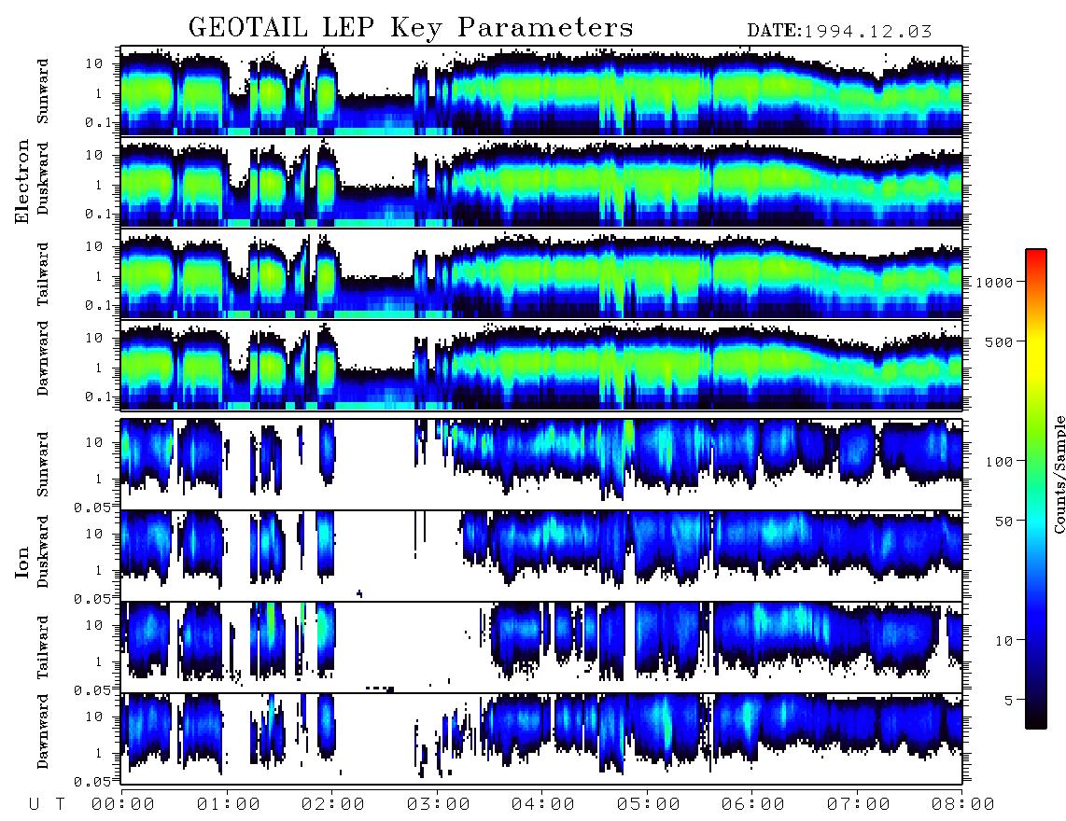Screen dimensions: 1066x821
Task: Click the vertical "Electron" group label
Action: (22, 181)
